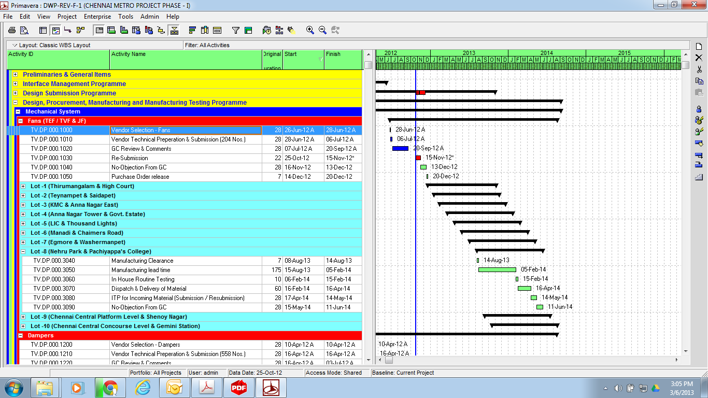
Task: Toggle the Activity Details layout button
Action: pyautogui.click(x=99, y=30)
